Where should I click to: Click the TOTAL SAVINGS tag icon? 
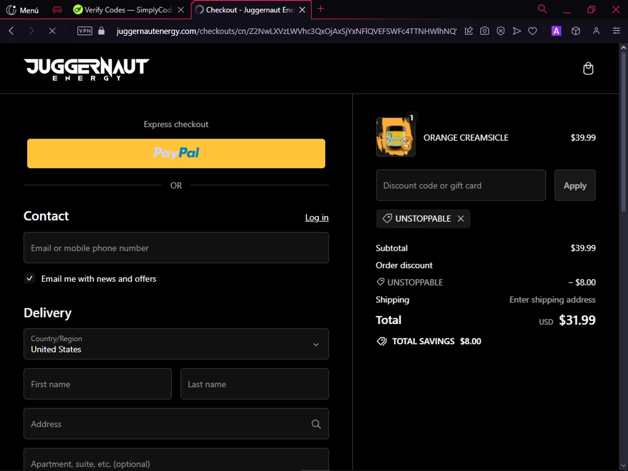[x=381, y=341]
